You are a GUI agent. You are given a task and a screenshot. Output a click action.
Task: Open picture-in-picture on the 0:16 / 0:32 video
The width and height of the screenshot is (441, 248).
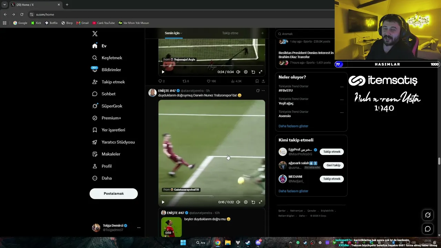tap(253, 202)
